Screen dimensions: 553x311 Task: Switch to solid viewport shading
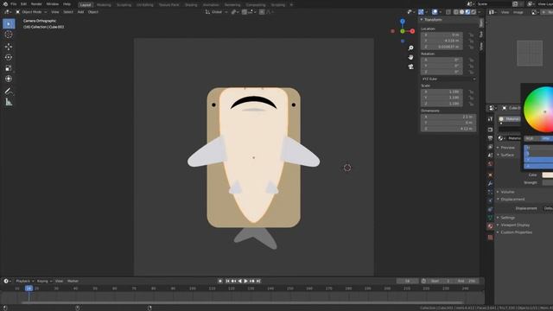[462, 12]
